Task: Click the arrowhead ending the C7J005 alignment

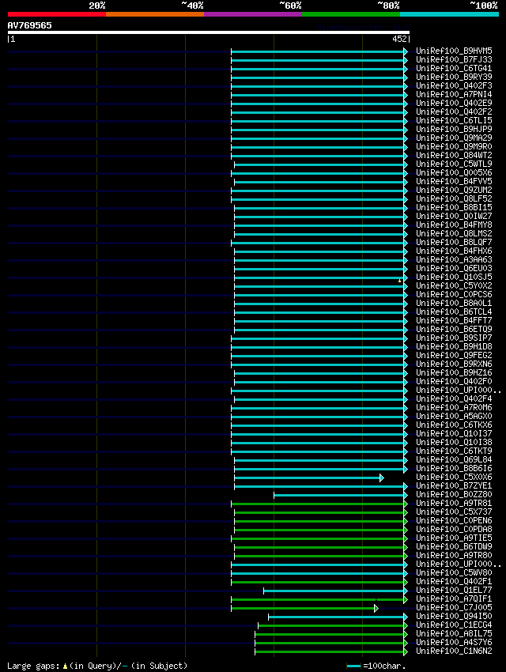Action: click(x=376, y=608)
